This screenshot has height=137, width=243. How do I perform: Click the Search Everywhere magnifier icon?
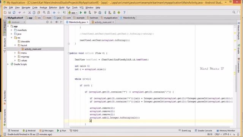click(x=234, y=12)
